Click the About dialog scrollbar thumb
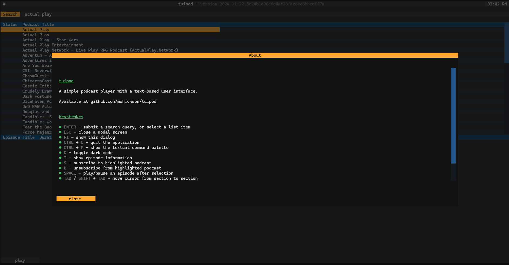The height and width of the screenshot is (265, 509). (x=453, y=116)
